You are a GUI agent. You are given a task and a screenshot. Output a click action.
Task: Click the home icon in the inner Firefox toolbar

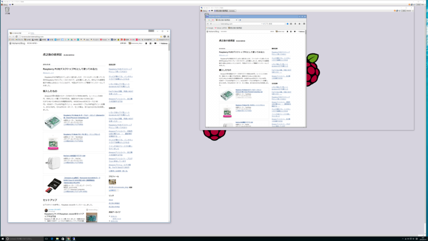click(300, 24)
